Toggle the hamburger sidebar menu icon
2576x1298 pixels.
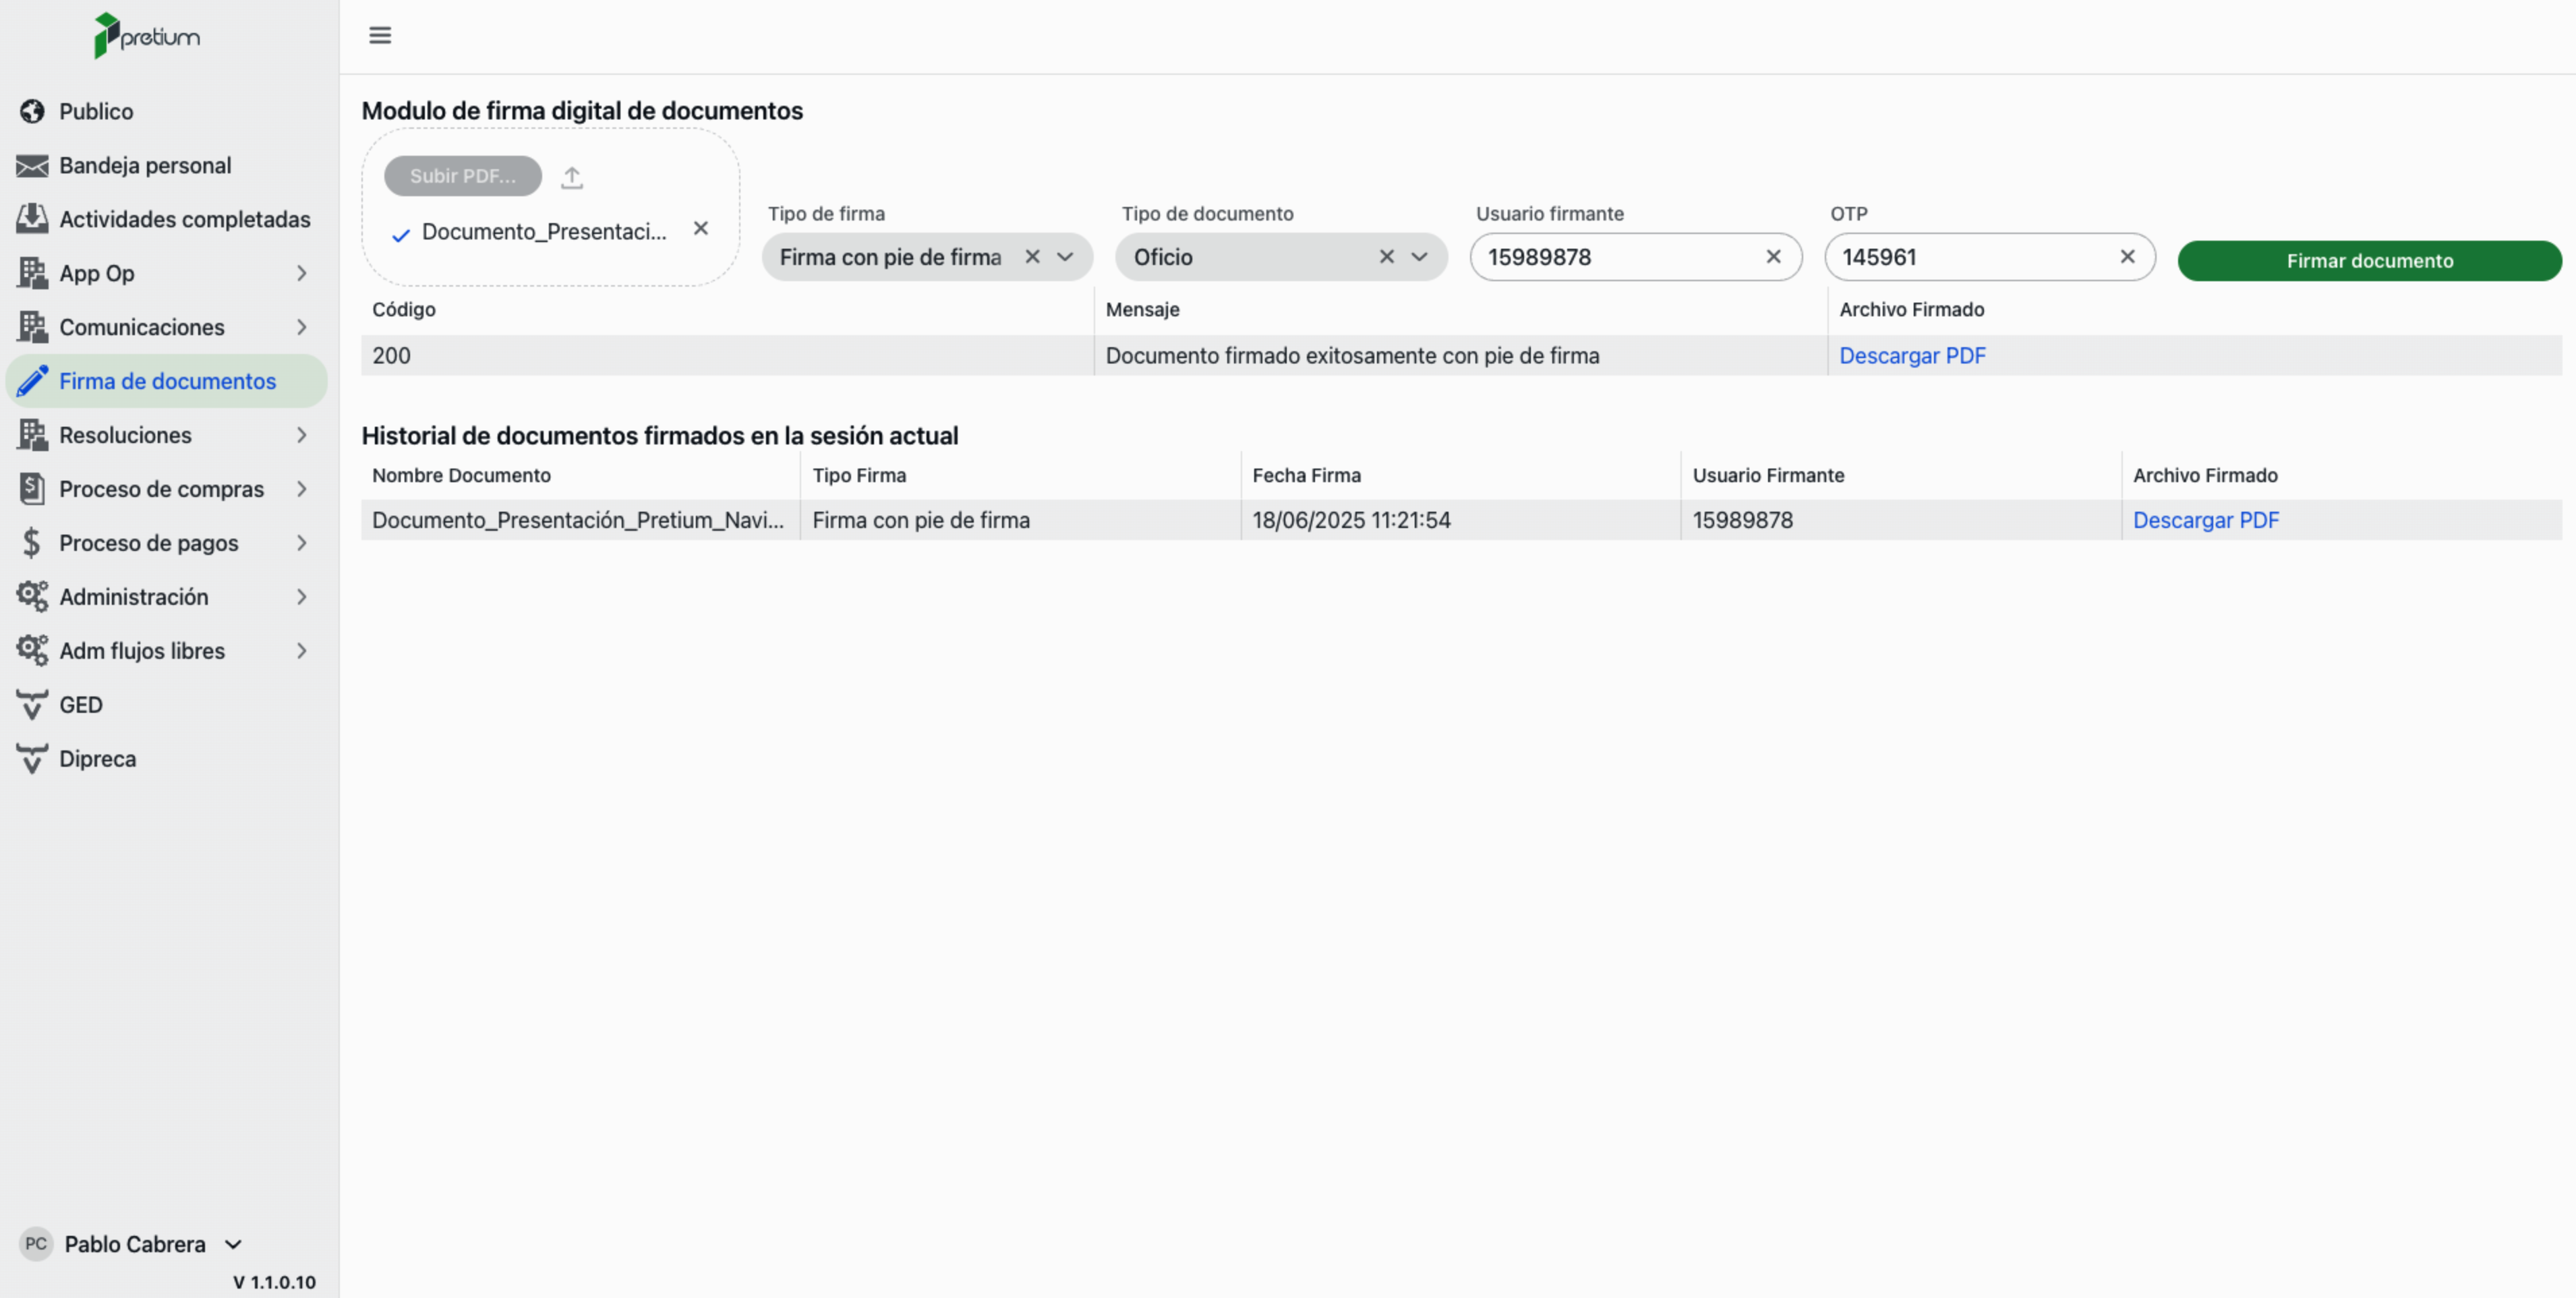point(380,35)
